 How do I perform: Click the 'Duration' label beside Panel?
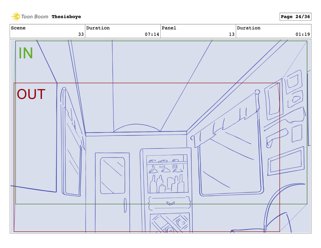tap(249, 28)
